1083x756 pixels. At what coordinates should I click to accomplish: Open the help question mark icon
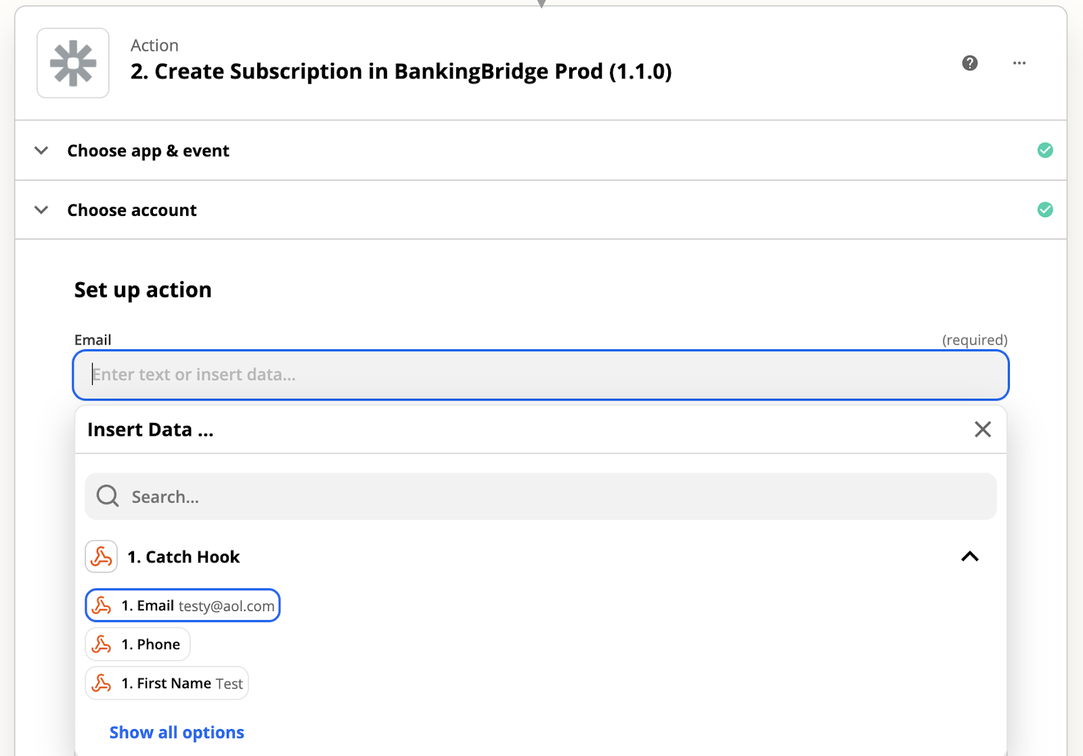point(970,63)
